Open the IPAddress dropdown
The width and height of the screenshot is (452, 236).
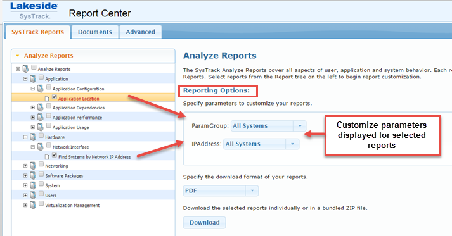pyautogui.click(x=261, y=144)
